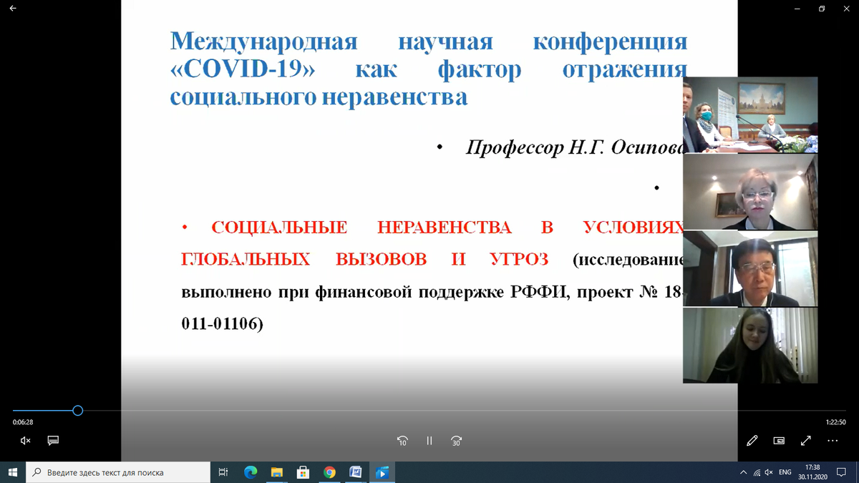The width and height of the screenshot is (859, 483).
Task: Click the system tray volume icon
Action: coord(769,472)
